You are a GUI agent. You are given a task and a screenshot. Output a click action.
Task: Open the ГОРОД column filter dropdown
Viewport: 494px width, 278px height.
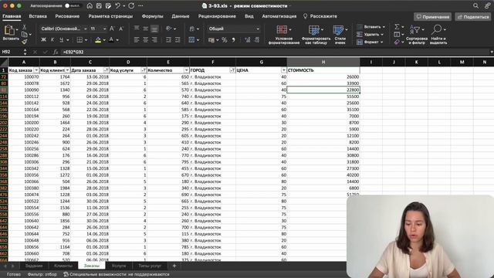point(232,70)
